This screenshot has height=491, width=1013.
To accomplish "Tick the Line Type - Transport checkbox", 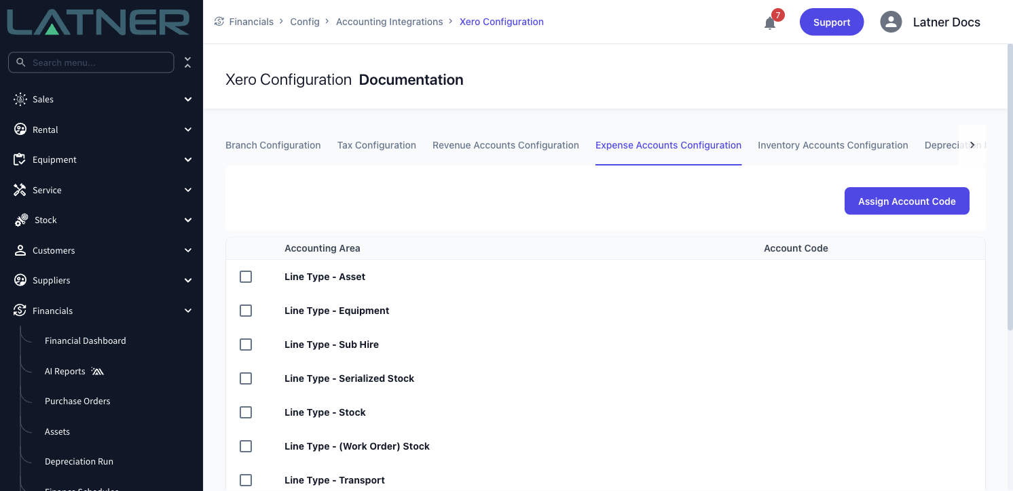I will coord(246,480).
